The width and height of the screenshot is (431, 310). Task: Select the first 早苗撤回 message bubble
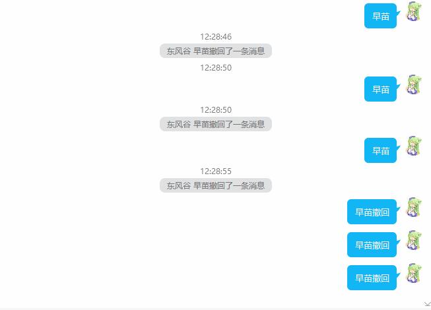click(x=372, y=212)
